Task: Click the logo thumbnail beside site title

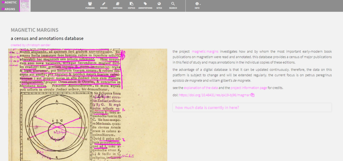Action: tap(25, 6)
